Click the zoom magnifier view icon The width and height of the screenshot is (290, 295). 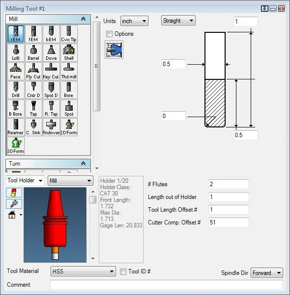tap(14, 204)
